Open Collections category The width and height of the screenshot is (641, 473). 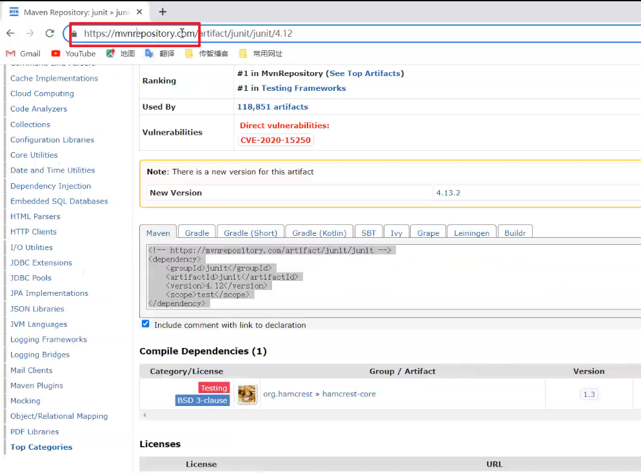(30, 124)
